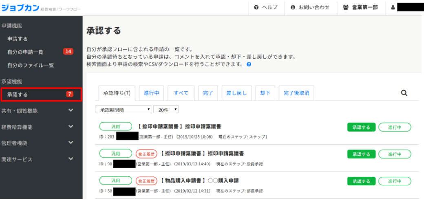424x200 pixels.
Task: Click text 現在のステップ: 部長承認
Action: click(x=239, y=191)
